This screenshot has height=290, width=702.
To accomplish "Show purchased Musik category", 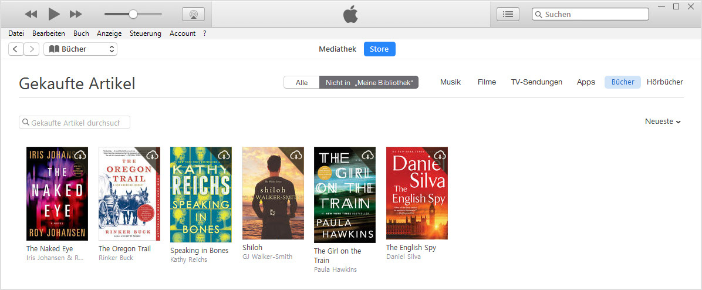I will 450,82.
